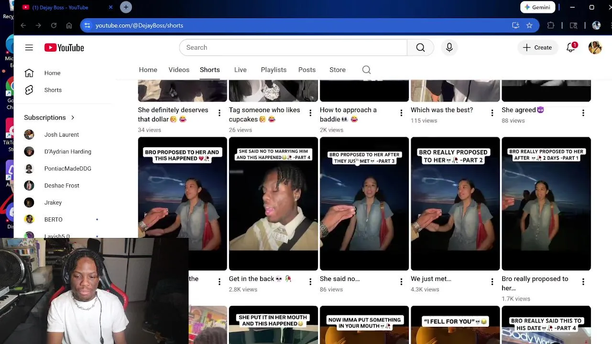Open the account avatar menu
Viewport: 612px width, 344px height.
[x=595, y=47]
